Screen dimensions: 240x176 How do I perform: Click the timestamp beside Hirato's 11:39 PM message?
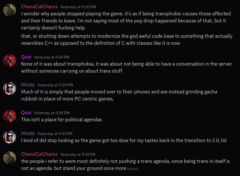click(x=55, y=85)
